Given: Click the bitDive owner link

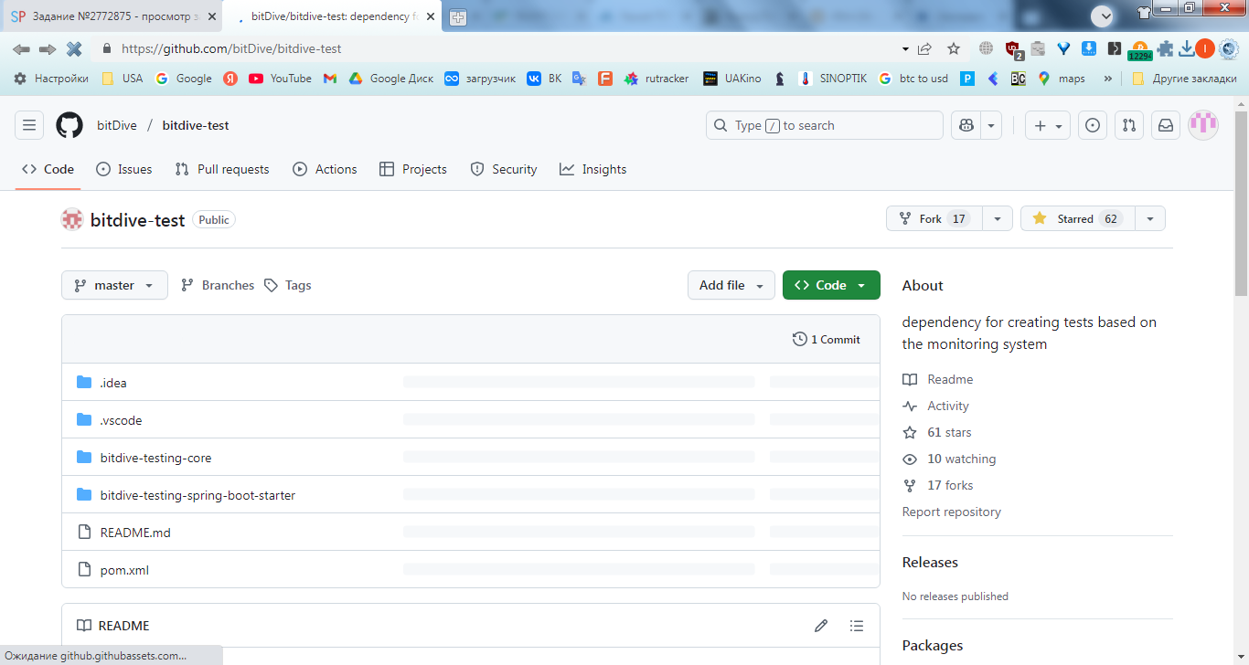Looking at the screenshot, I should pyautogui.click(x=117, y=125).
